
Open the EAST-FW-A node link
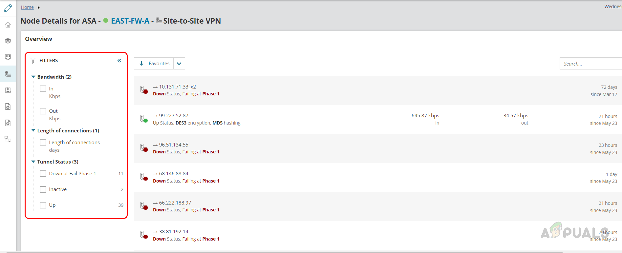click(x=130, y=21)
